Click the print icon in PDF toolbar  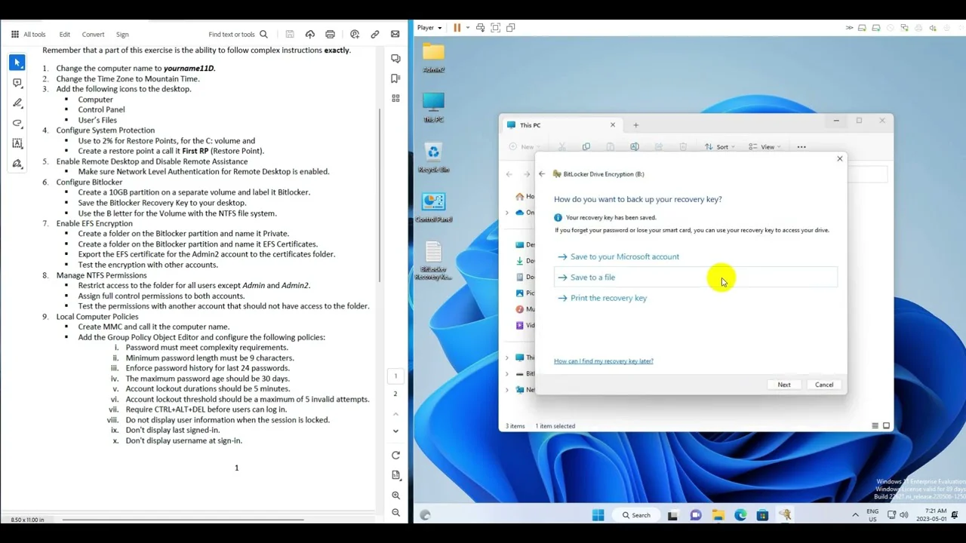tap(330, 34)
